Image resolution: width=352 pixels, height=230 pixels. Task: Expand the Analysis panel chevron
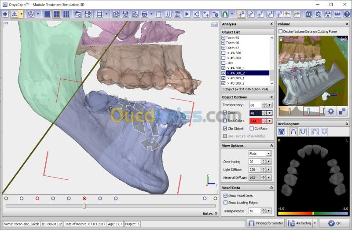[x=271, y=24]
